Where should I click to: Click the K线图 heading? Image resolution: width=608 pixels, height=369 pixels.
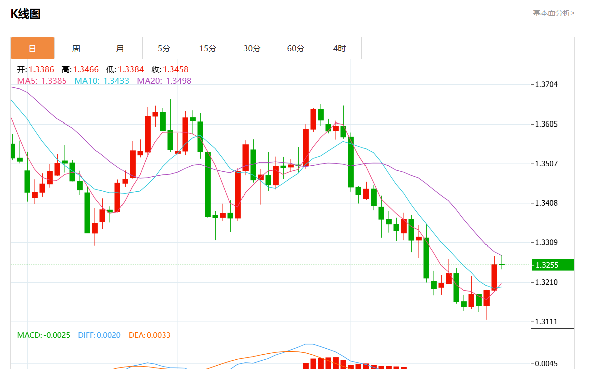pyautogui.click(x=25, y=14)
